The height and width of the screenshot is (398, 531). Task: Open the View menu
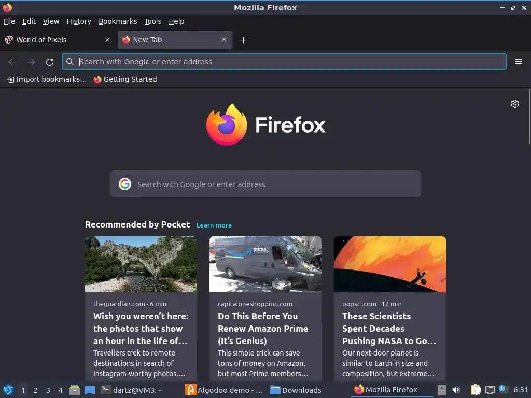(51, 21)
